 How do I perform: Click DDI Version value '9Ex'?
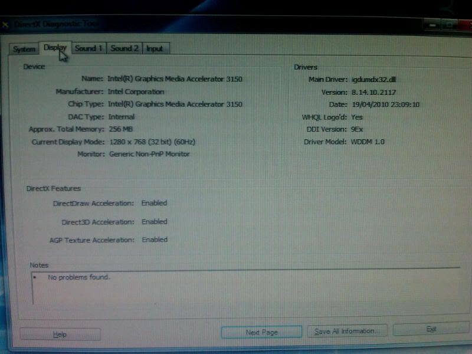[x=357, y=129]
